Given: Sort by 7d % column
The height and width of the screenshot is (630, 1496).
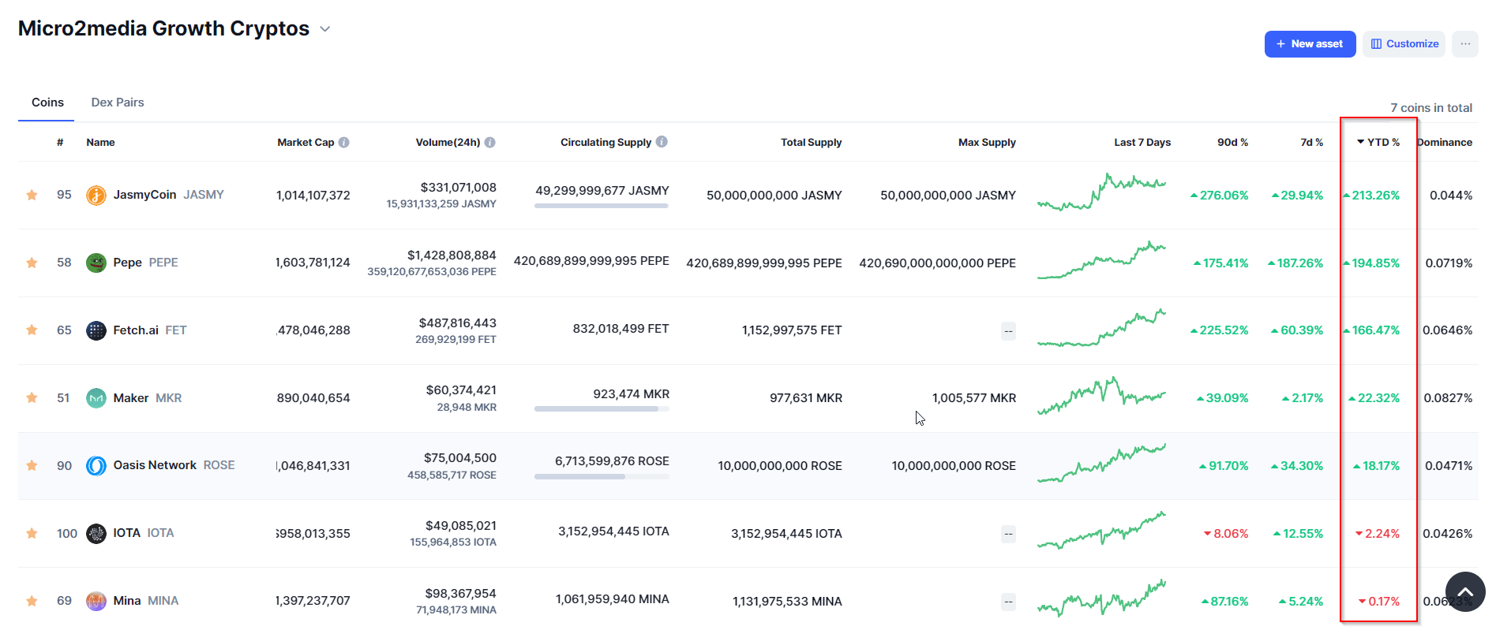Looking at the screenshot, I should click(1311, 142).
